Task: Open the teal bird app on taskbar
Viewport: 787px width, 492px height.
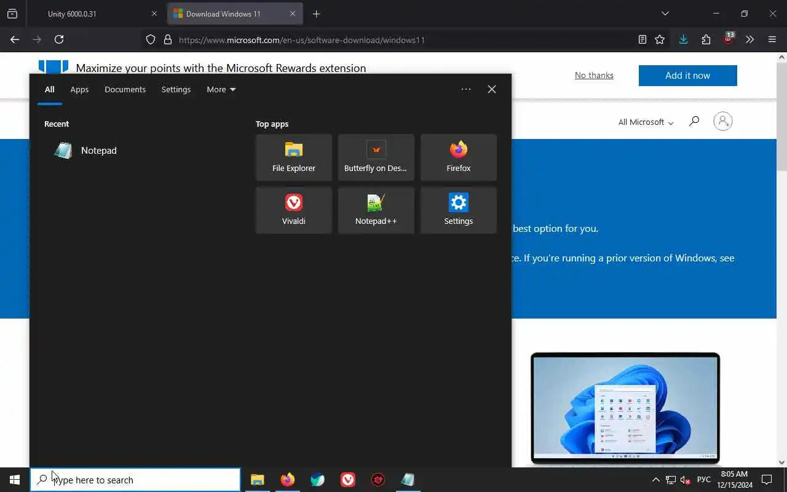Action: coord(318,480)
